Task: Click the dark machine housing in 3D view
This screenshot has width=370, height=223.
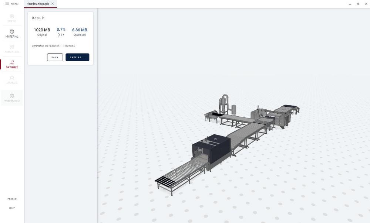Action: click(211, 149)
